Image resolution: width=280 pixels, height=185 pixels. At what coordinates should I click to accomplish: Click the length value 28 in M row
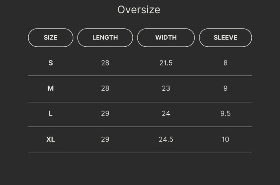[105, 88]
